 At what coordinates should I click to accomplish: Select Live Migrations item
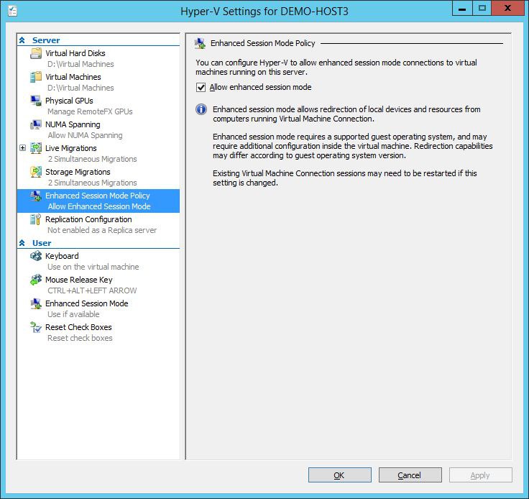click(71, 148)
